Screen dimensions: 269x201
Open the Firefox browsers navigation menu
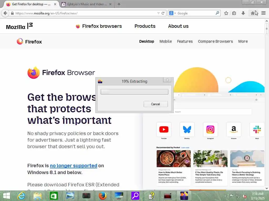pyautogui.click(x=99, y=26)
